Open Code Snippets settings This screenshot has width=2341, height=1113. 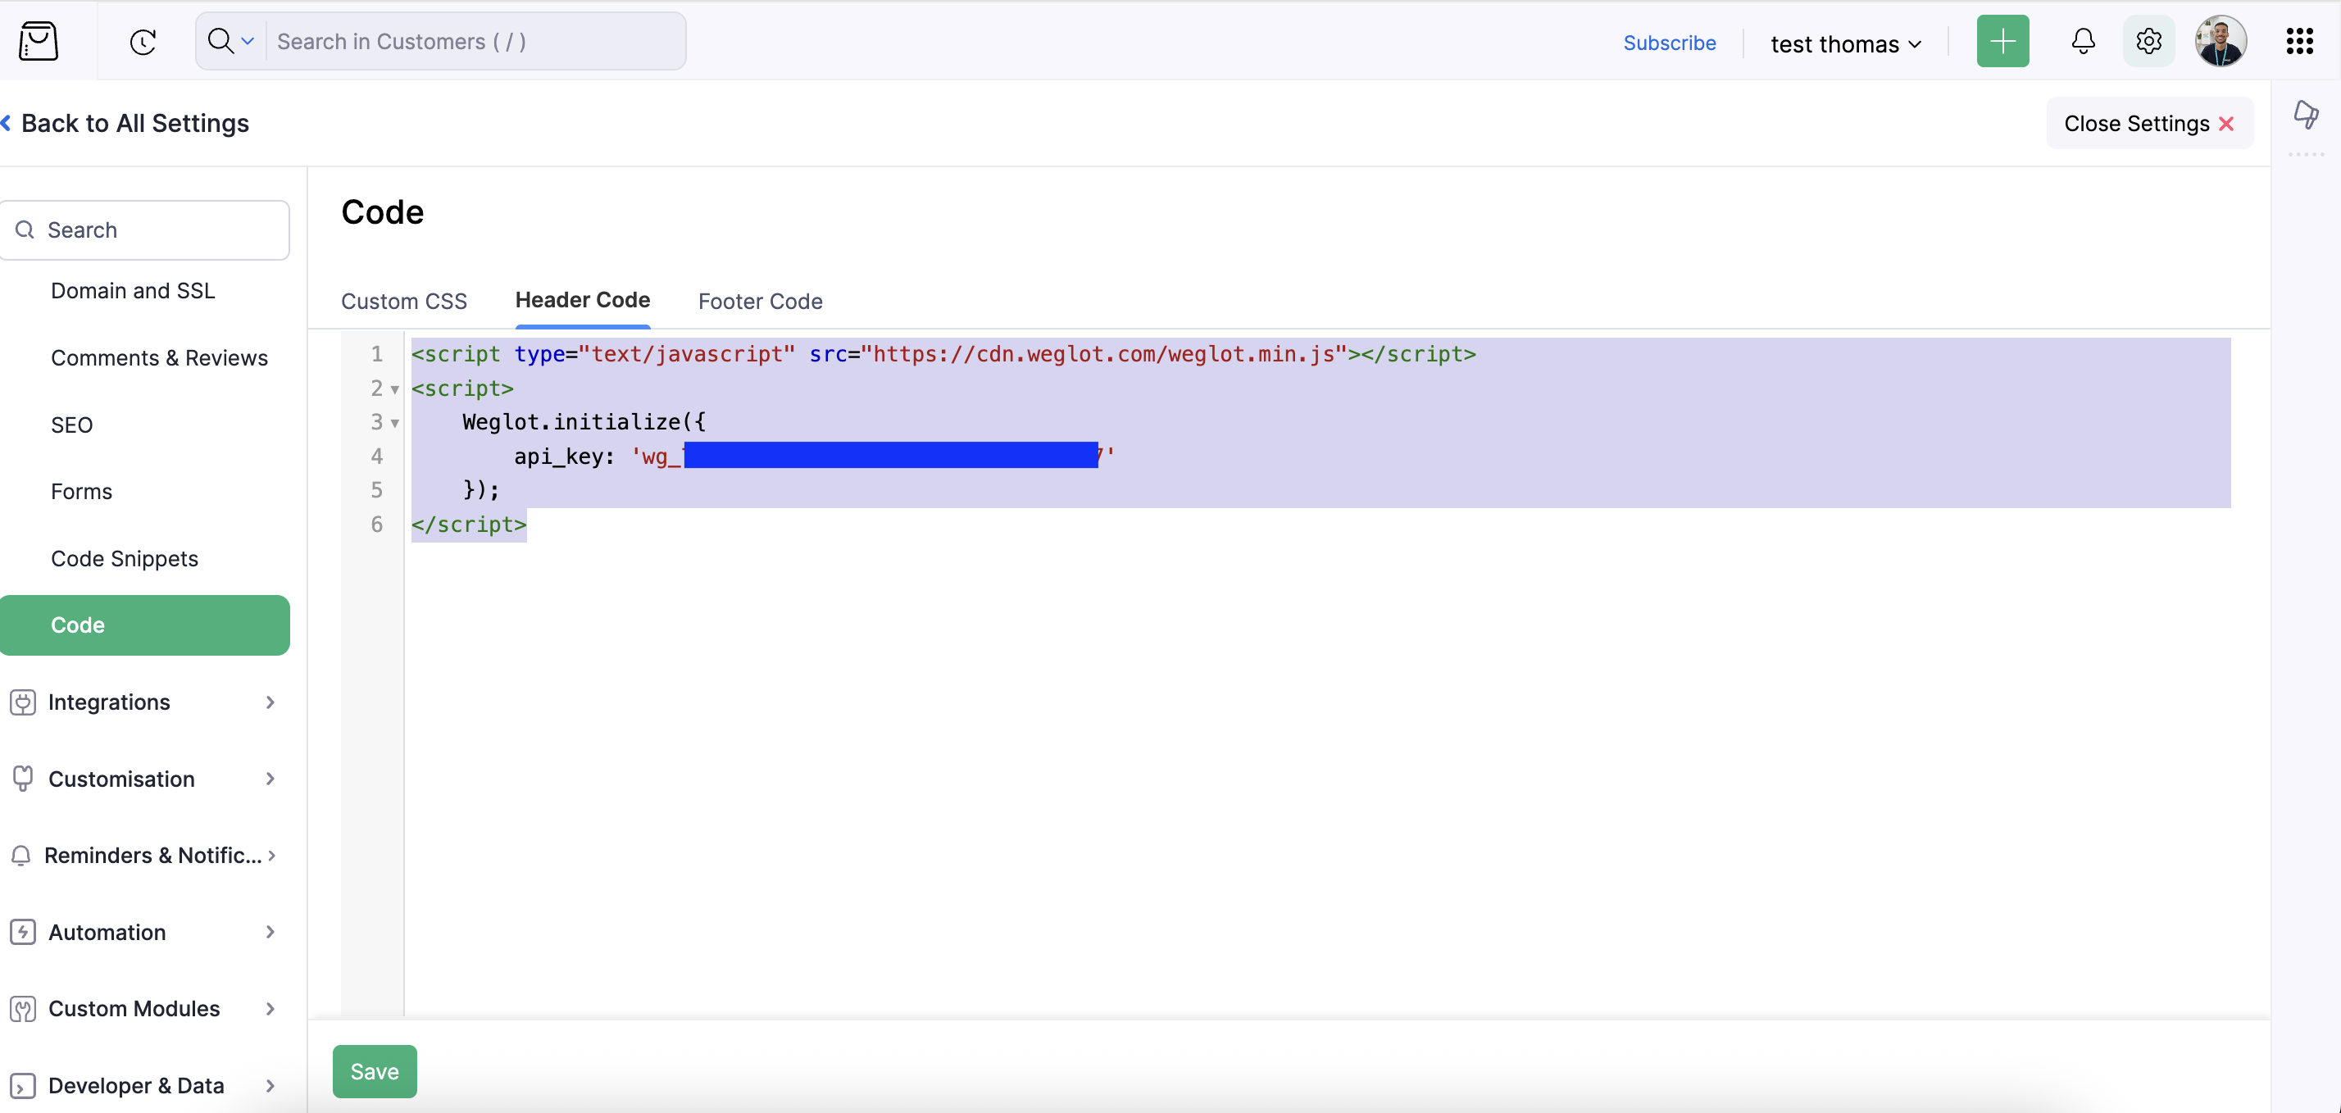125,559
